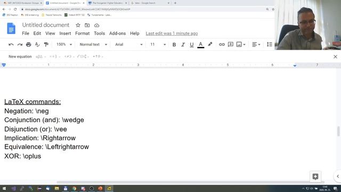The height and width of the screenshot is (192, 341).
Task: Click the left indent ruler marker
Action: 4,65
